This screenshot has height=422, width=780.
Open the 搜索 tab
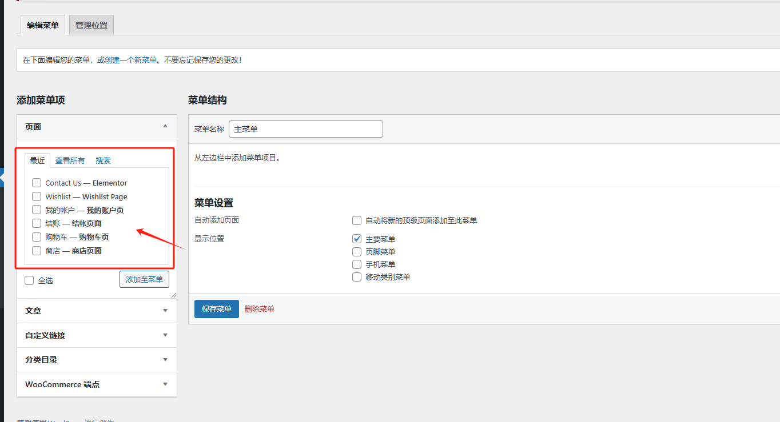103,160
